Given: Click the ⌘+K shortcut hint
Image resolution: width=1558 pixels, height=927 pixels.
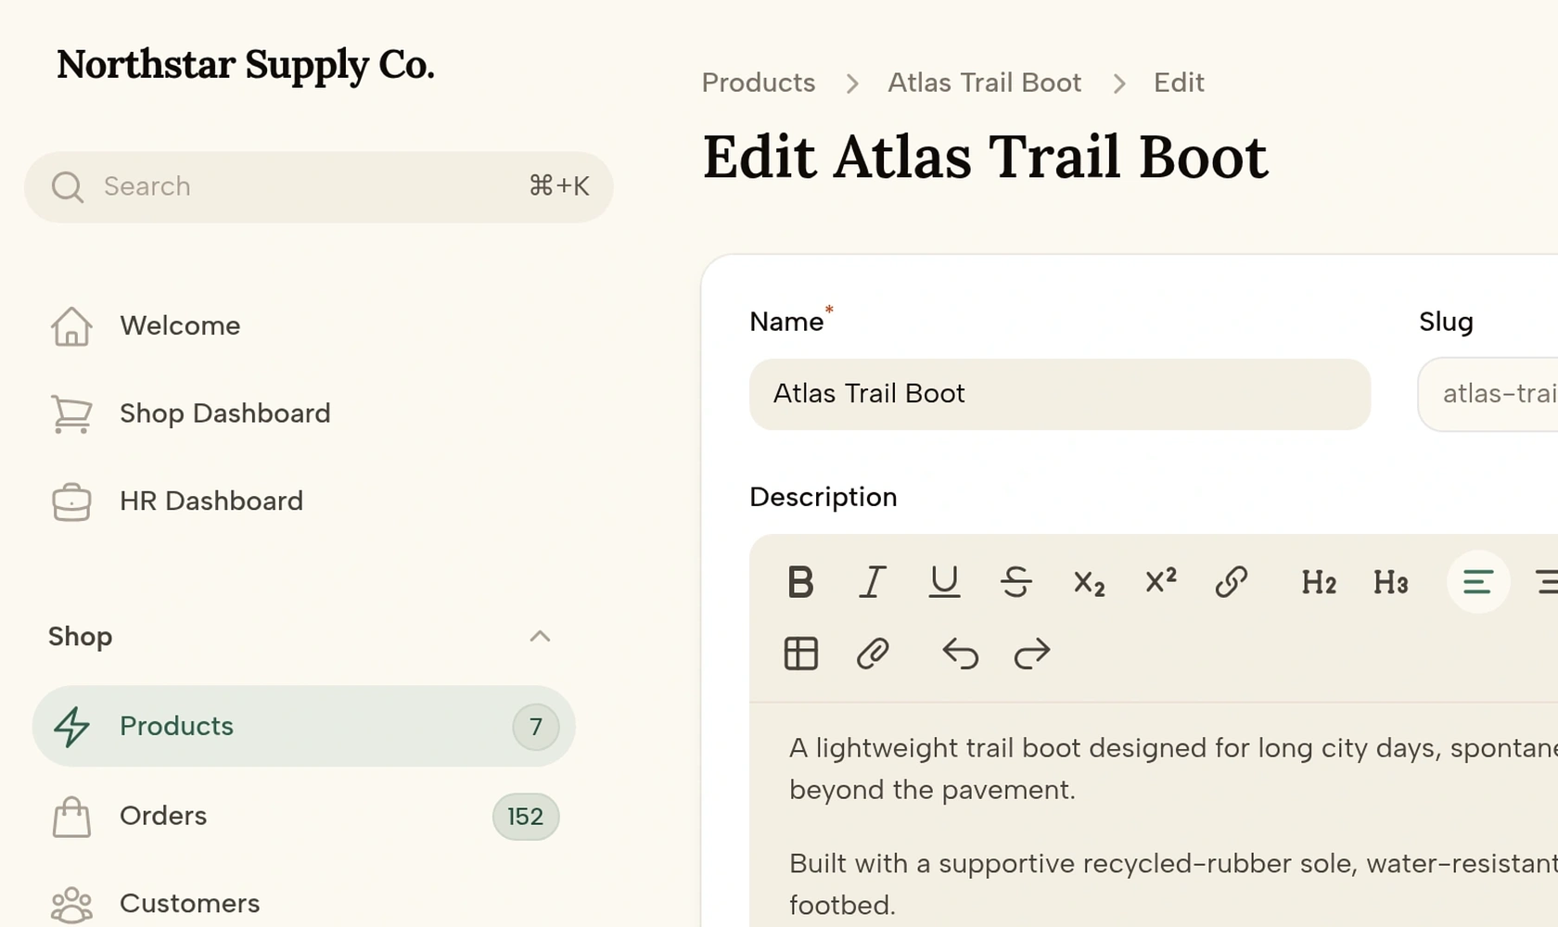Looking at the screenshot, I should pos(559,186).
